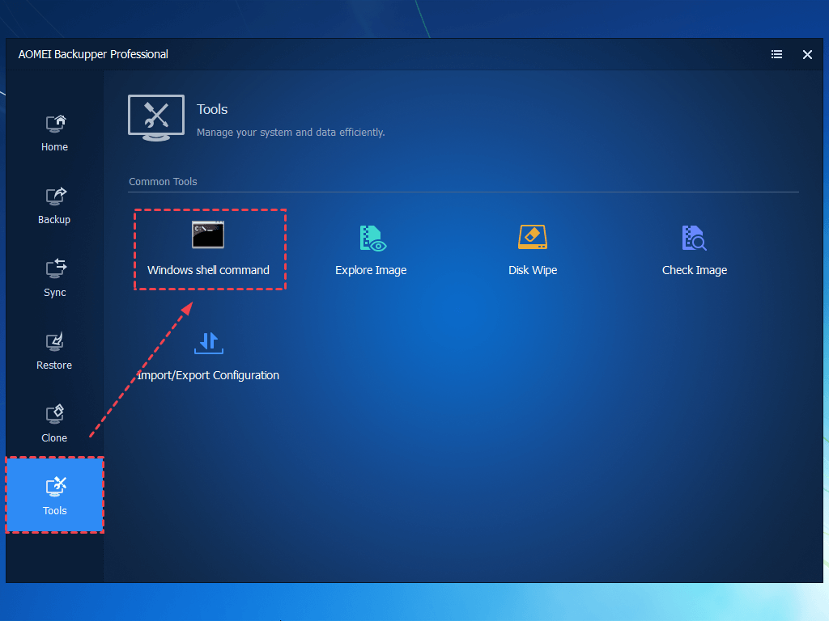Switch to the Backup section
This screenshot has width=829, height=621.
(x=54, y=206)
